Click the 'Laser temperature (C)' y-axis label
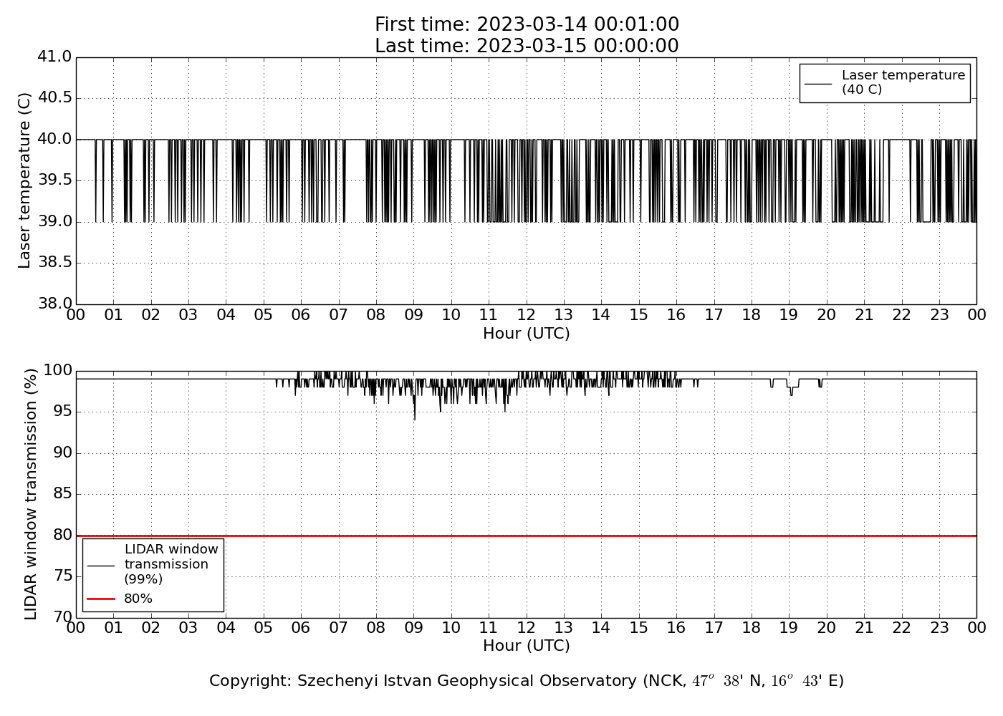1003x716 pixels. pos(25,180)
